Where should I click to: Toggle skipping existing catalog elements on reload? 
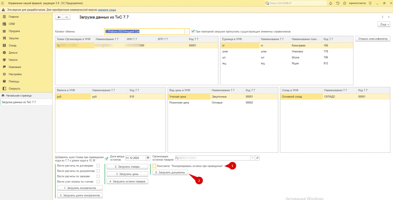point(193,31)
